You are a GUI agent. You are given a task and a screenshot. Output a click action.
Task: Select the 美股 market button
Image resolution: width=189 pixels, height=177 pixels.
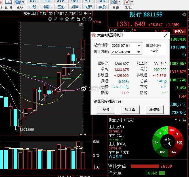coord(102,7)
